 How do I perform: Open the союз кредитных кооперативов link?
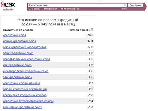click(x=25, y=47)
